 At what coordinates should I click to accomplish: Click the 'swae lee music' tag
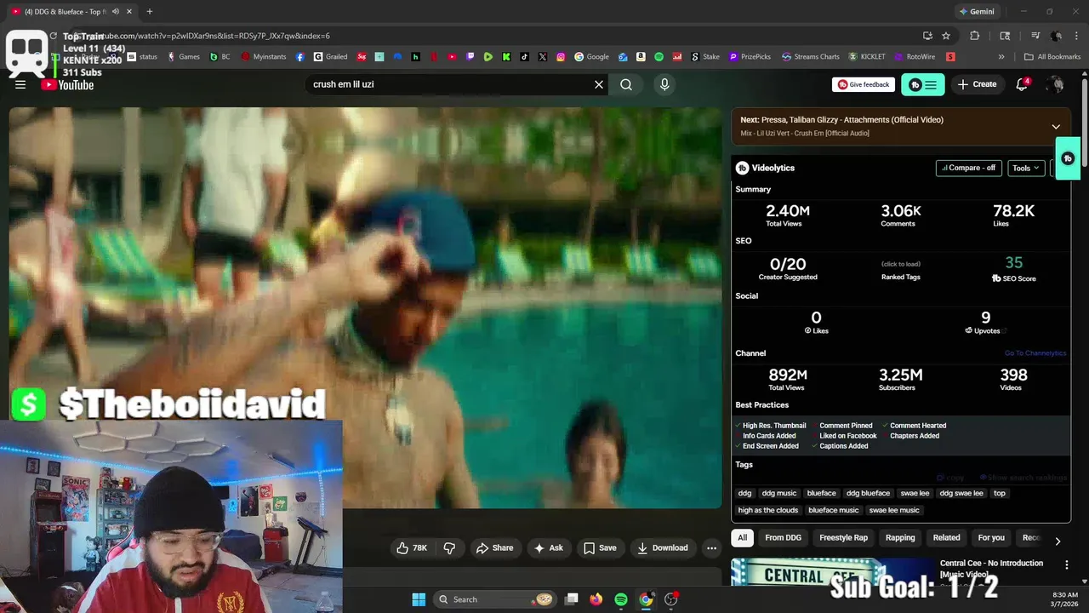pyautogui.click(x=894, y=510)
